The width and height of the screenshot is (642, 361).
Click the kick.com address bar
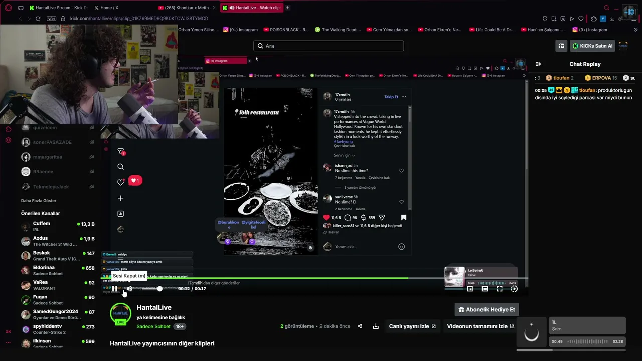139,19
